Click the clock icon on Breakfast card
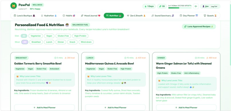The height and width of the screenshot is (111, 231). 55,58
